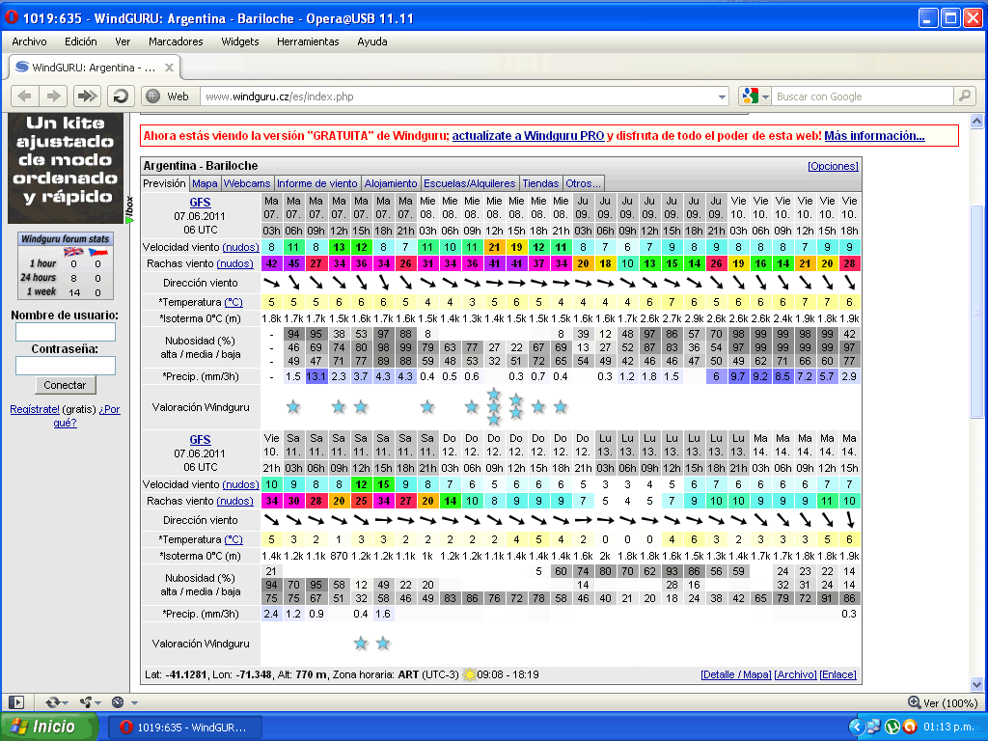Screen dimensions: 988x741
Task: Click the Más información... link
Action: [874, 135]
